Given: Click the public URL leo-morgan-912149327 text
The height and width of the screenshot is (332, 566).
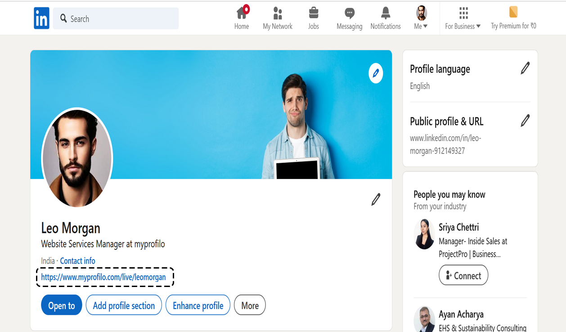Looking at the screenshot, I should pyautogui.click(x=445, y=144).
